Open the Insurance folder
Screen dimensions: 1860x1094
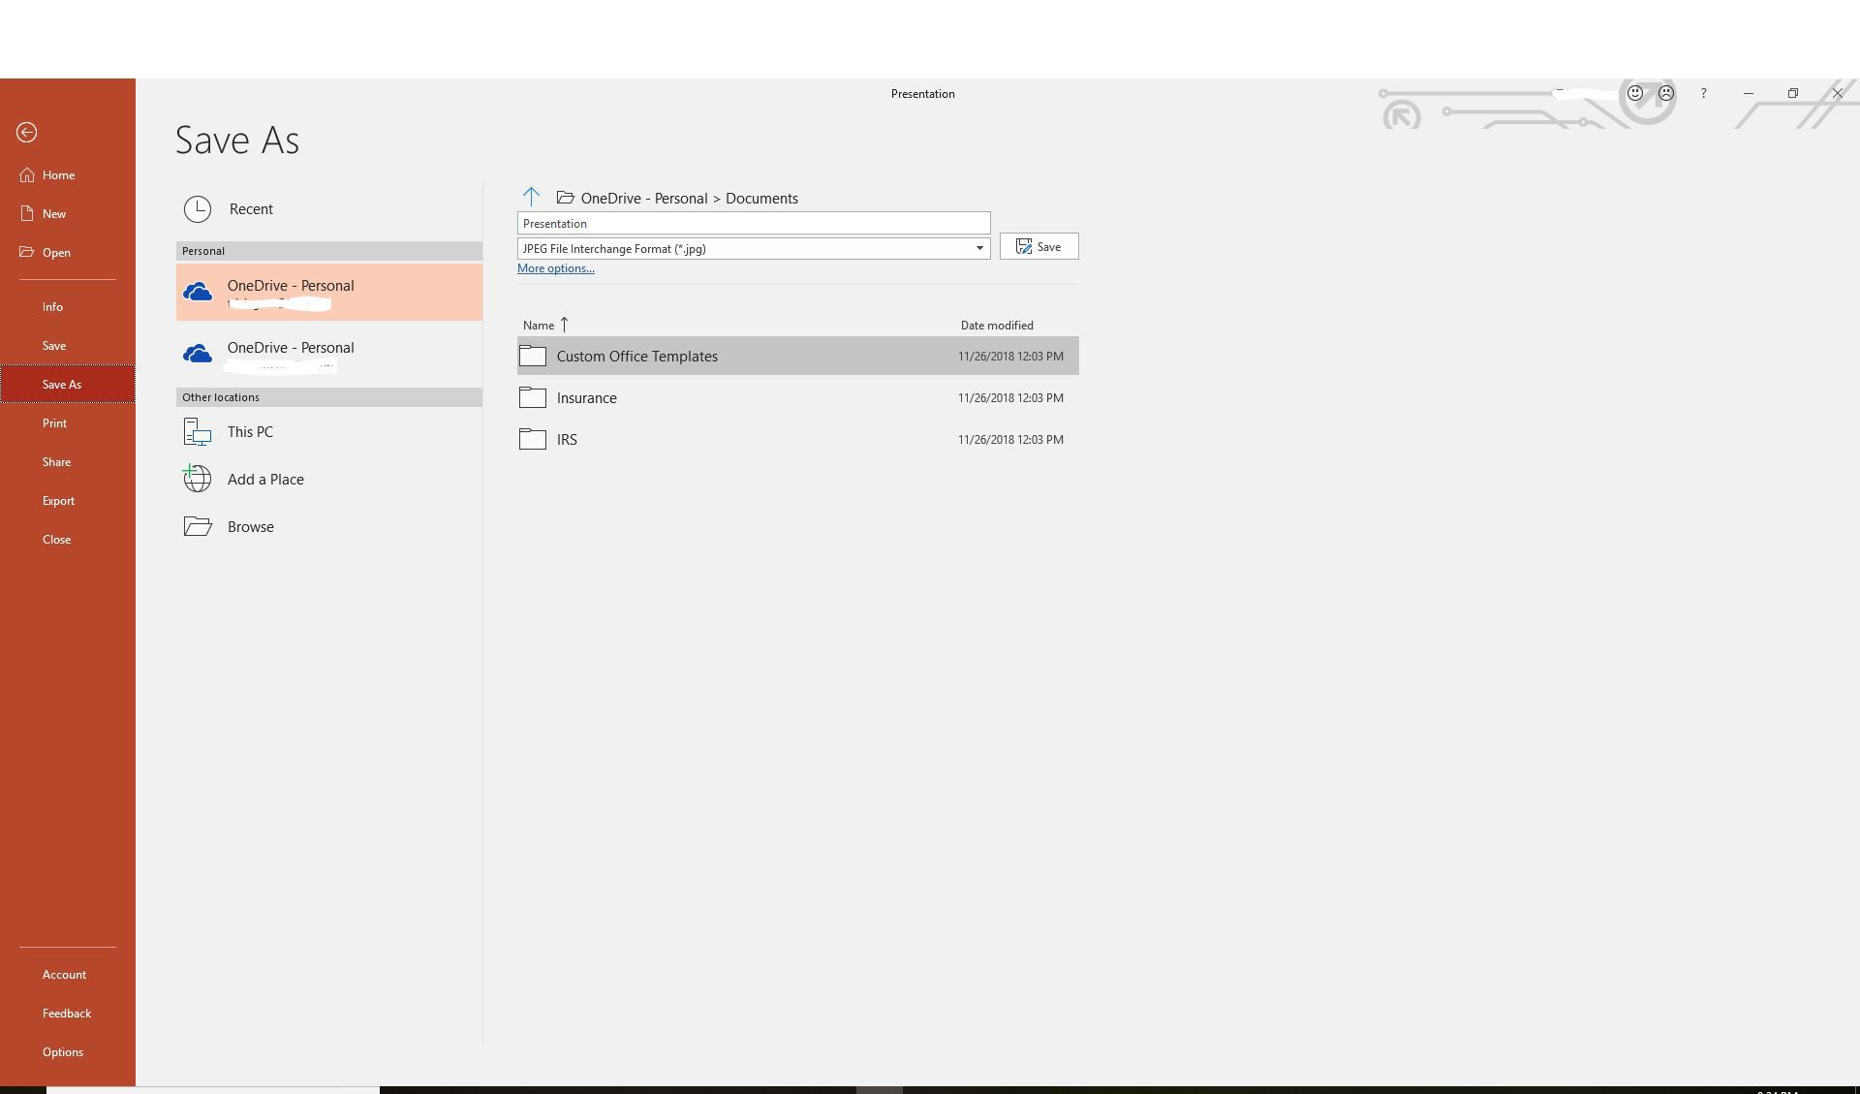(x=586, y=397)
